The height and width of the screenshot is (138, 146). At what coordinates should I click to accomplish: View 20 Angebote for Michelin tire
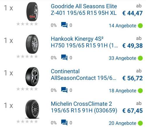pyautogui.click(x=123, y=123)
